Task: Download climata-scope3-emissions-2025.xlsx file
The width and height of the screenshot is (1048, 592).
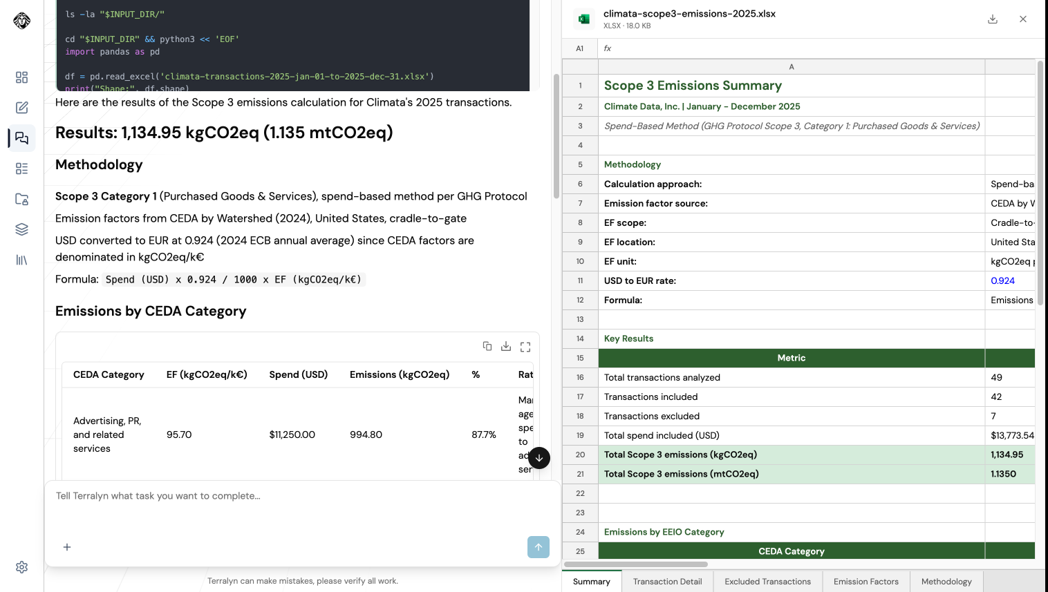Action: [993, 19]
